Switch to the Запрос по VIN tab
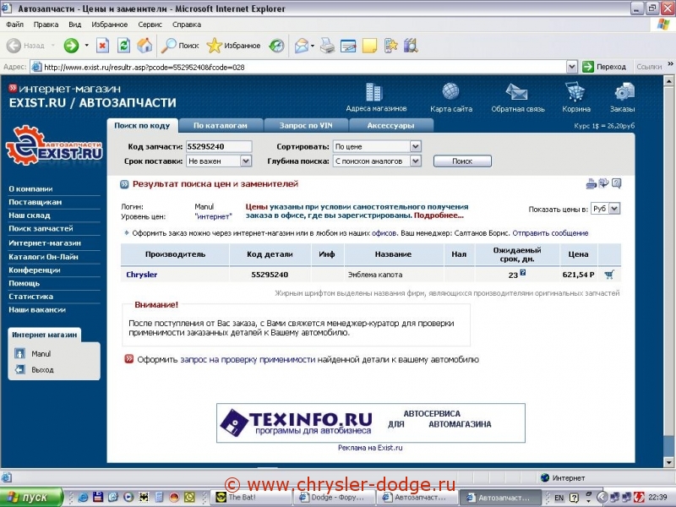 (x=306, y=125)
